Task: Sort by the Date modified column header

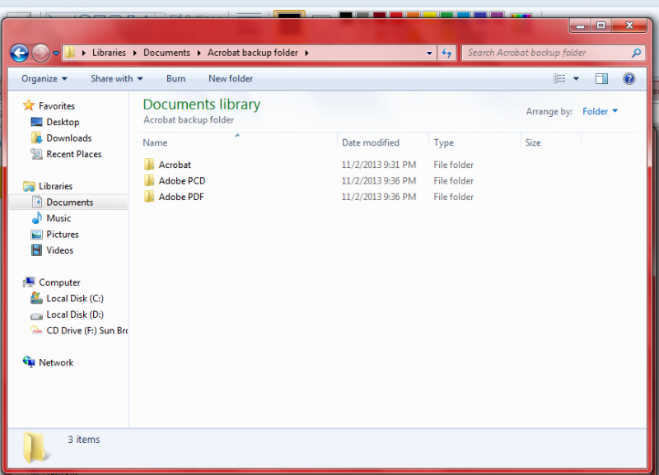Action: coord(371,142)
